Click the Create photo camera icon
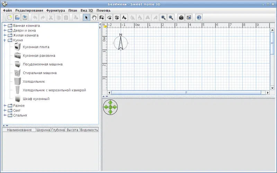This screenshot has height=173, width=277. [x=181, y=18]
